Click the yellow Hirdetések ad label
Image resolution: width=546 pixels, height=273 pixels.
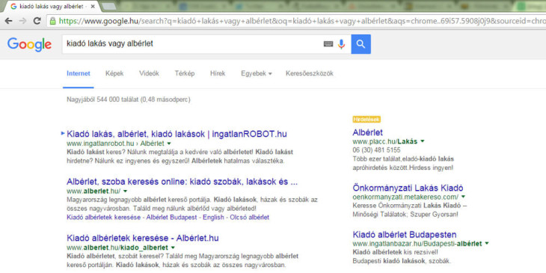point(366,120)
